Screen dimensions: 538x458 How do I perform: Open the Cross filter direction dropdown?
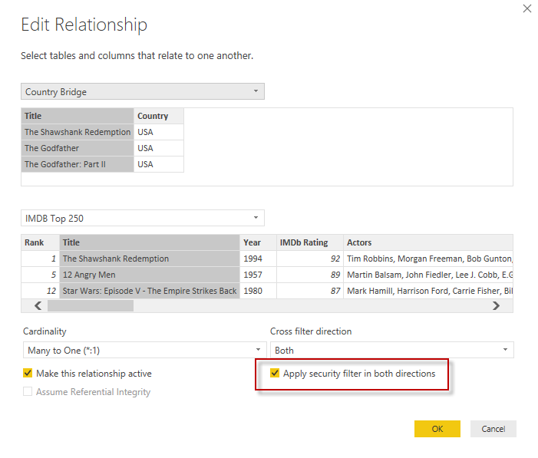click(392, 350)
